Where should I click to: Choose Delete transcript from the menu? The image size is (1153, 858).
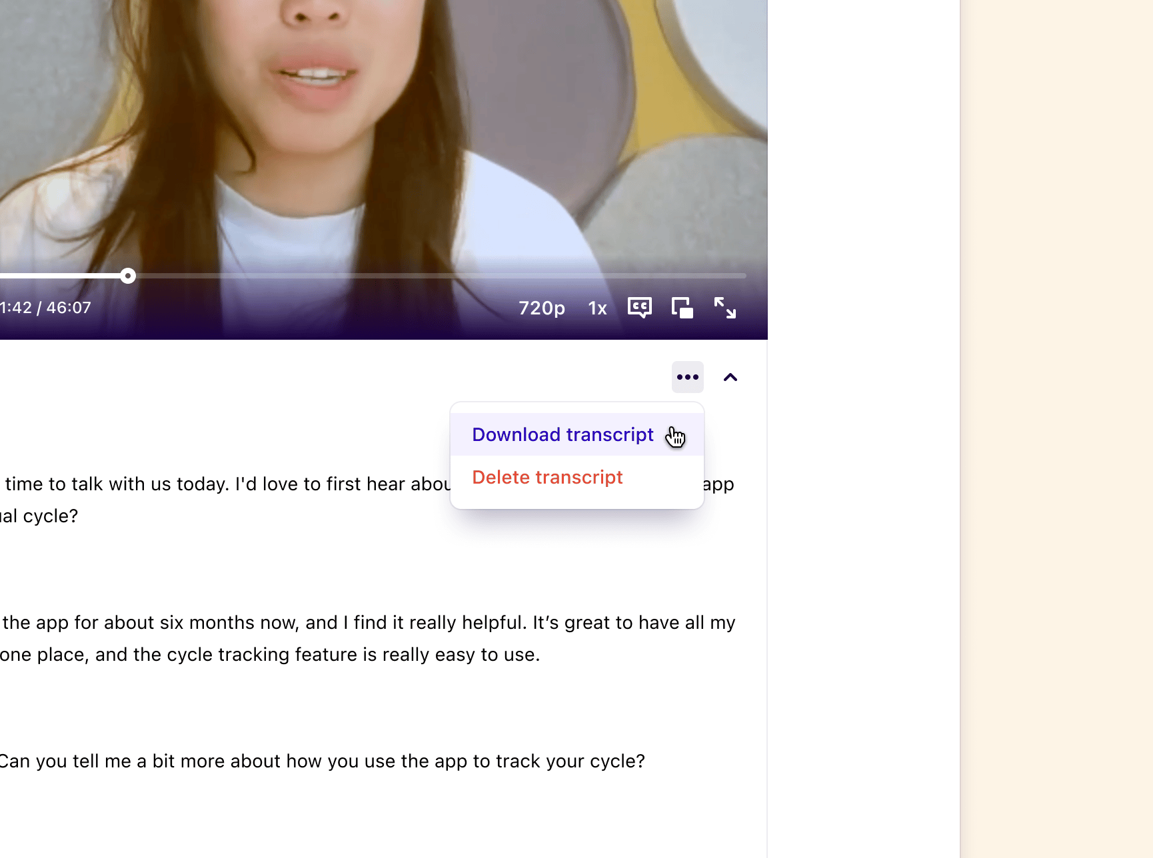pyautogui.click(x=577, y=477)
